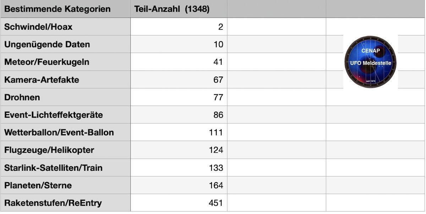Click the 'Drohnen' category cell
Viewport: 426px width, 214px height.
[22, 97]
